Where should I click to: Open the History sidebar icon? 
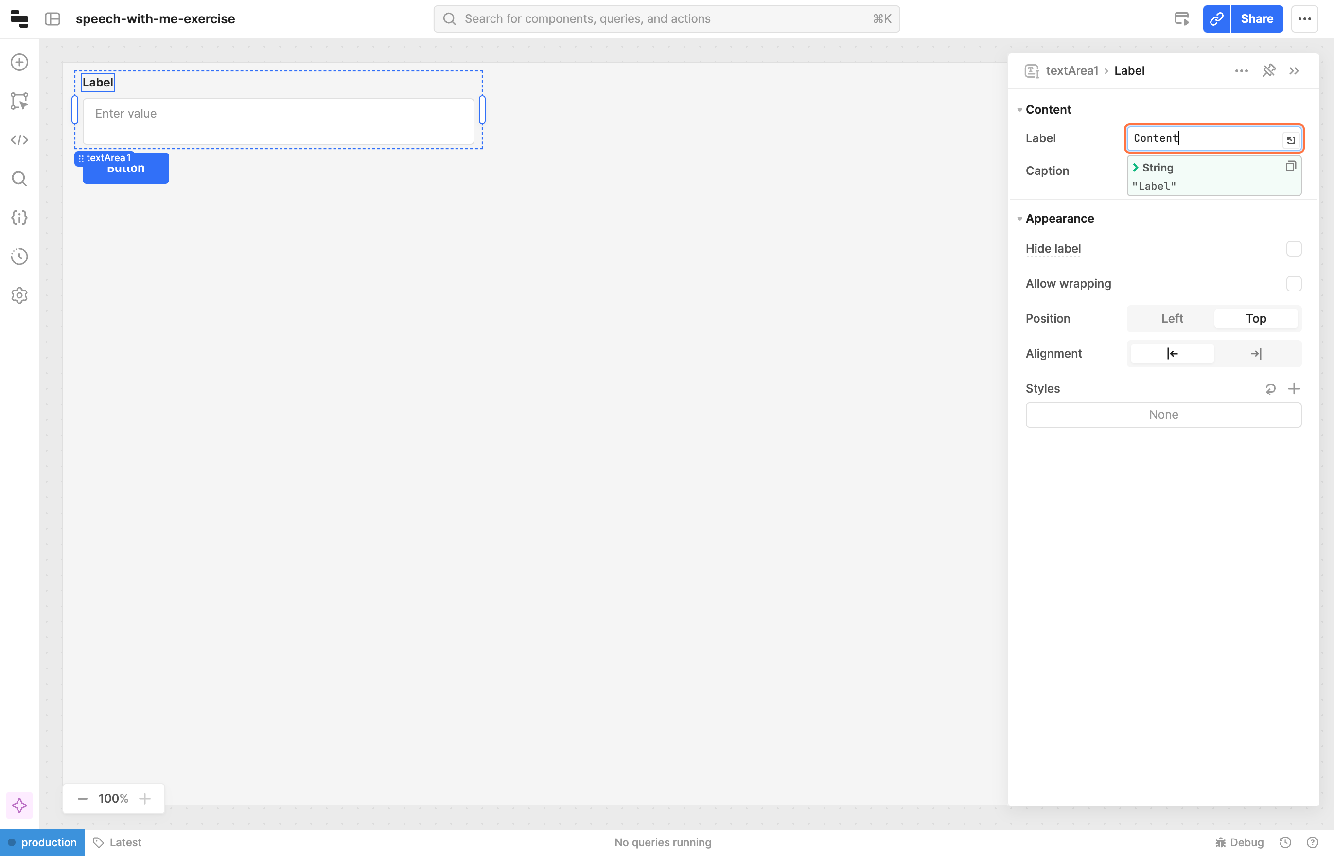pyautogui.click(x=19, y=257)
